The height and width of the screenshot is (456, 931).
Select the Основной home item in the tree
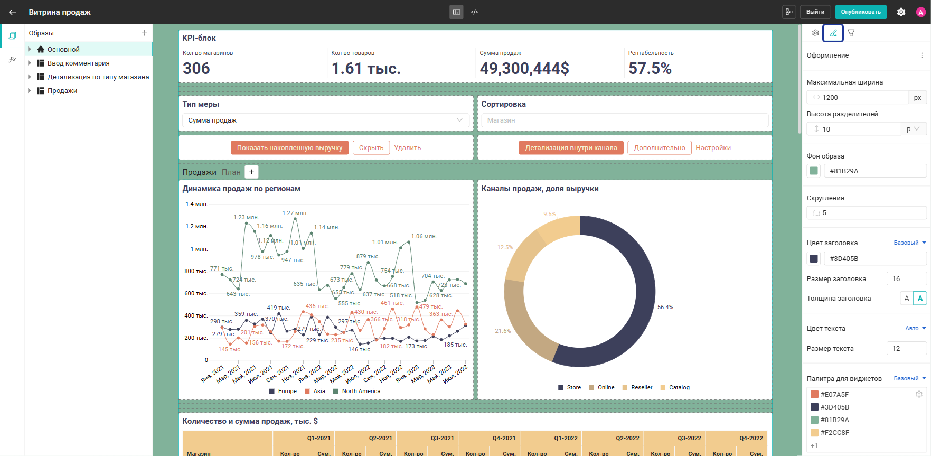[x=89, y=49]
